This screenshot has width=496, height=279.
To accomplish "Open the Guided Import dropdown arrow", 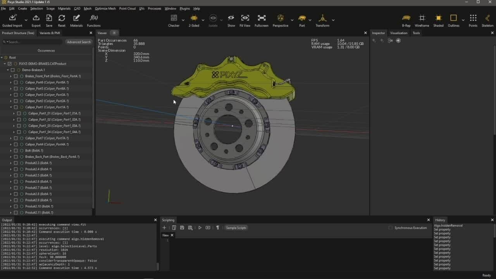I will (26, 20).
